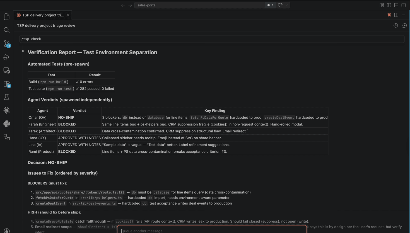410x233 pixels.
Task: Open the Python view in the activity bar
Action: point(7,124)
